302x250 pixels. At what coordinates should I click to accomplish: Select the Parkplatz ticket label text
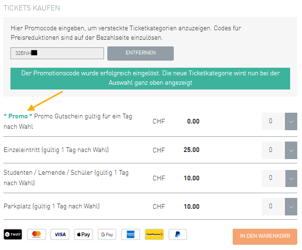(x=51, y=206)
